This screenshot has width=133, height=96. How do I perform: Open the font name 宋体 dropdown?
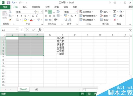pyautogui.click(x=34, y=12)
